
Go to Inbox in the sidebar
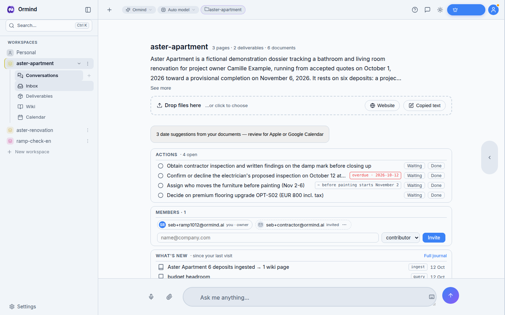click(54, 86)
